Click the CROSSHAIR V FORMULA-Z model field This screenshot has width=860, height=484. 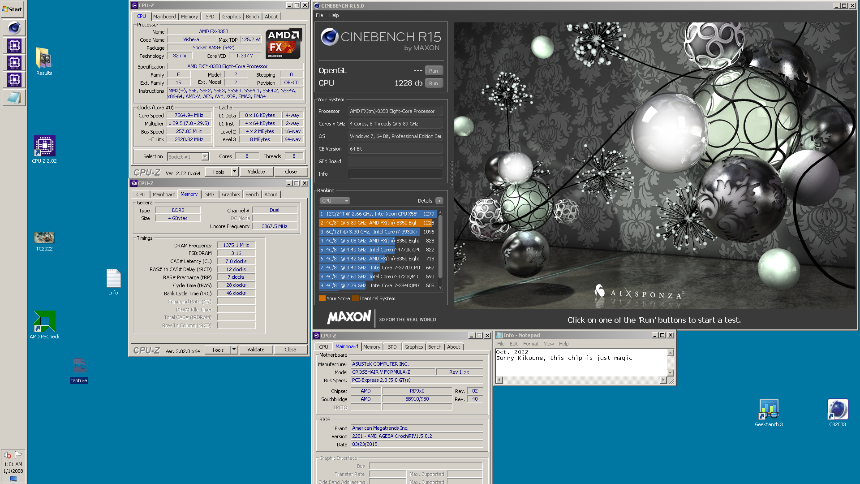(393, 372)
